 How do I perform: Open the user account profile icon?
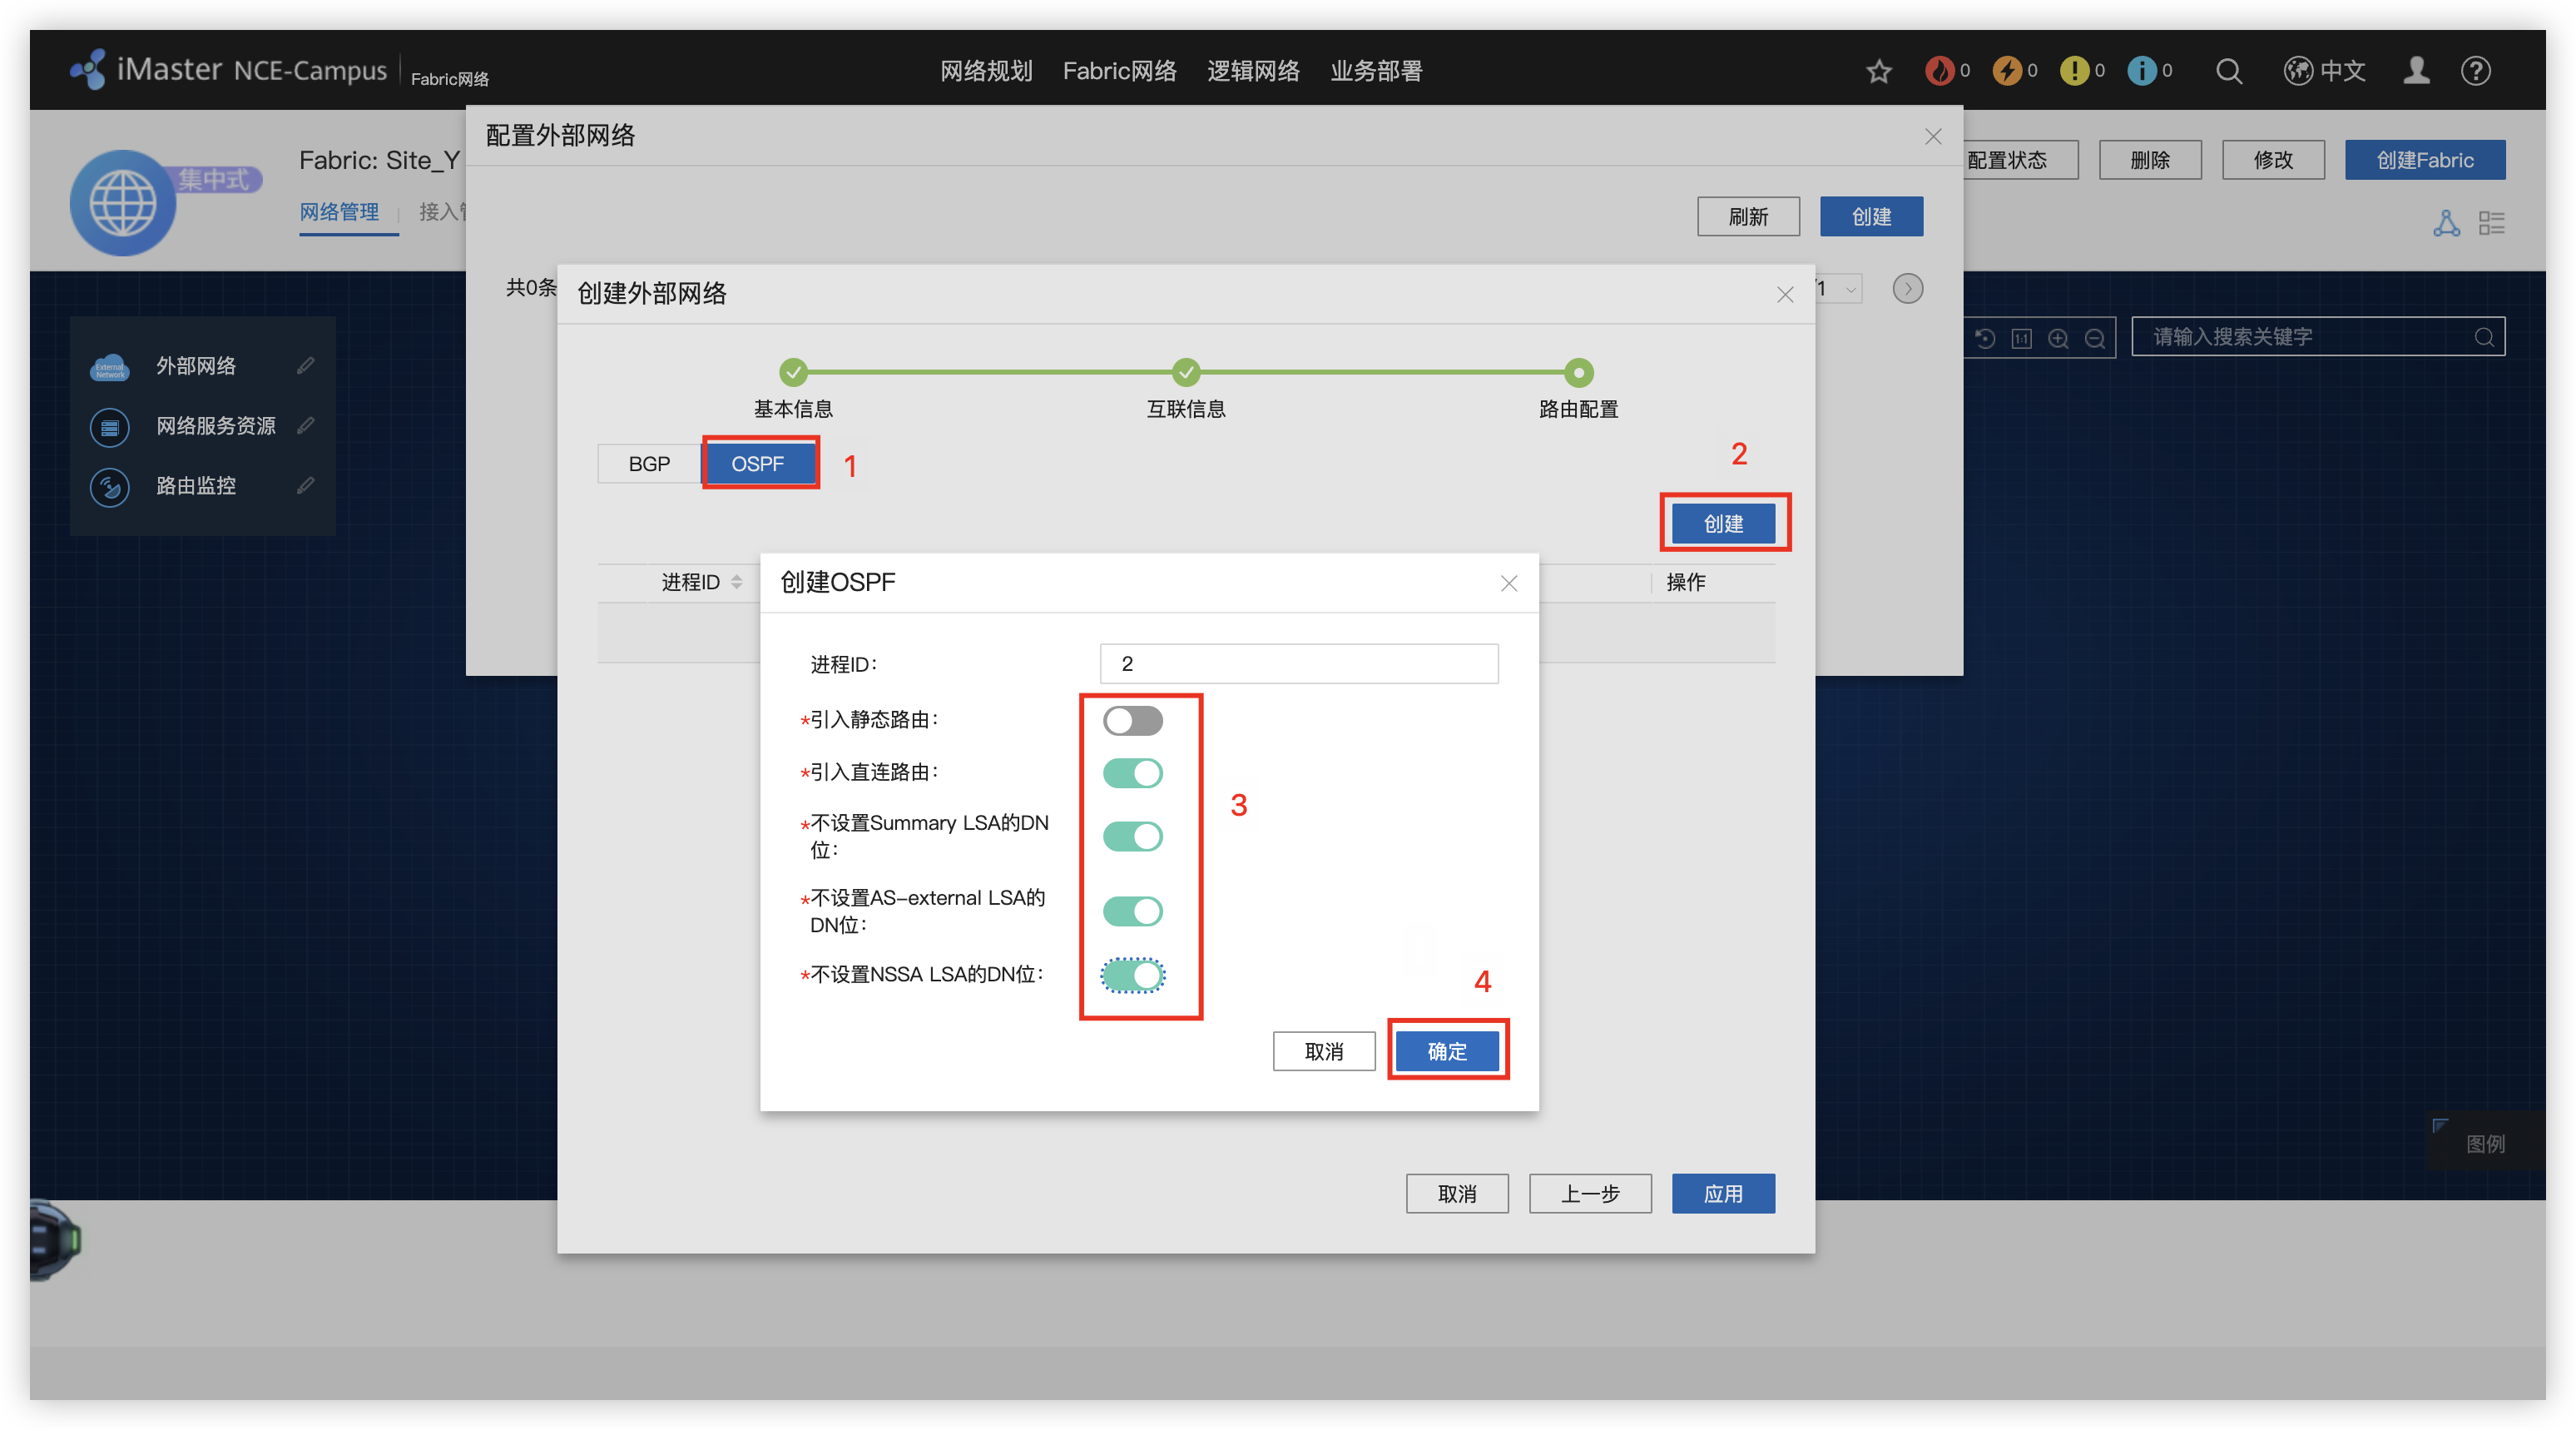point(2416,71)
